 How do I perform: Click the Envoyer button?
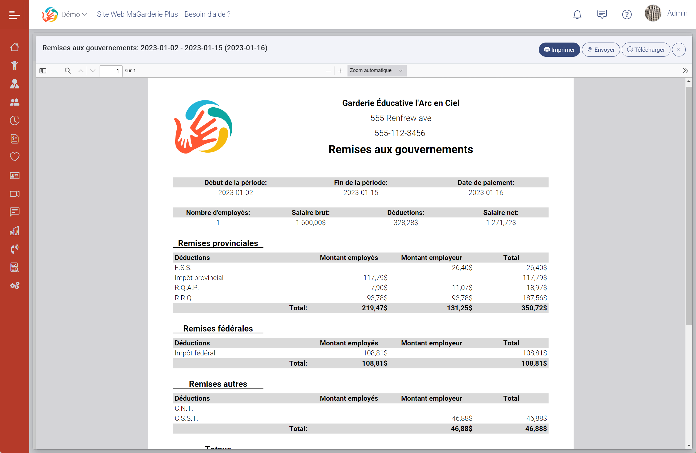[601, 50]
